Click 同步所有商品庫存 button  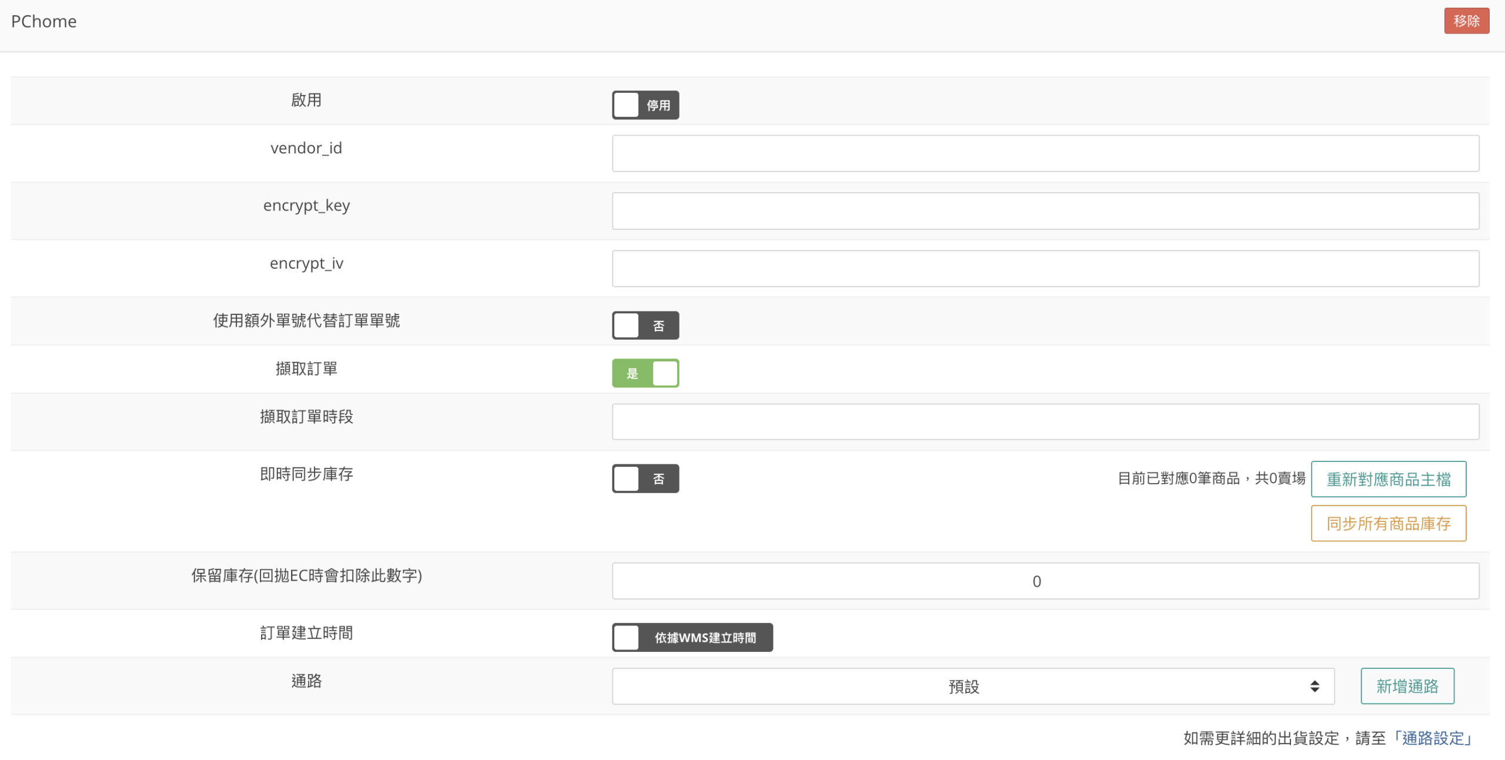pos(1388,523)
